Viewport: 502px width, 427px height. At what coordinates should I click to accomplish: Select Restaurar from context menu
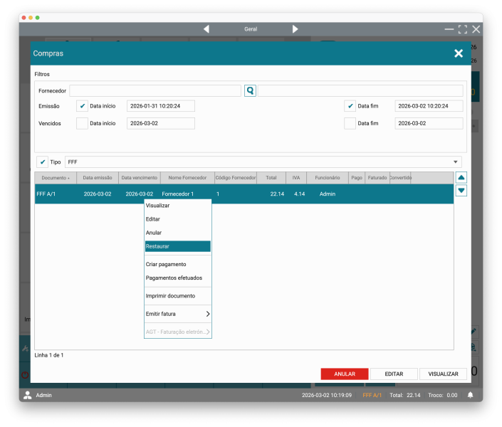pyautogui.click(x=177, y=246)
